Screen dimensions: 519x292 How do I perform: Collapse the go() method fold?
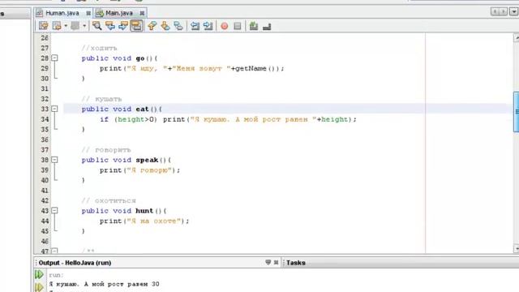(x=54, y=58)
